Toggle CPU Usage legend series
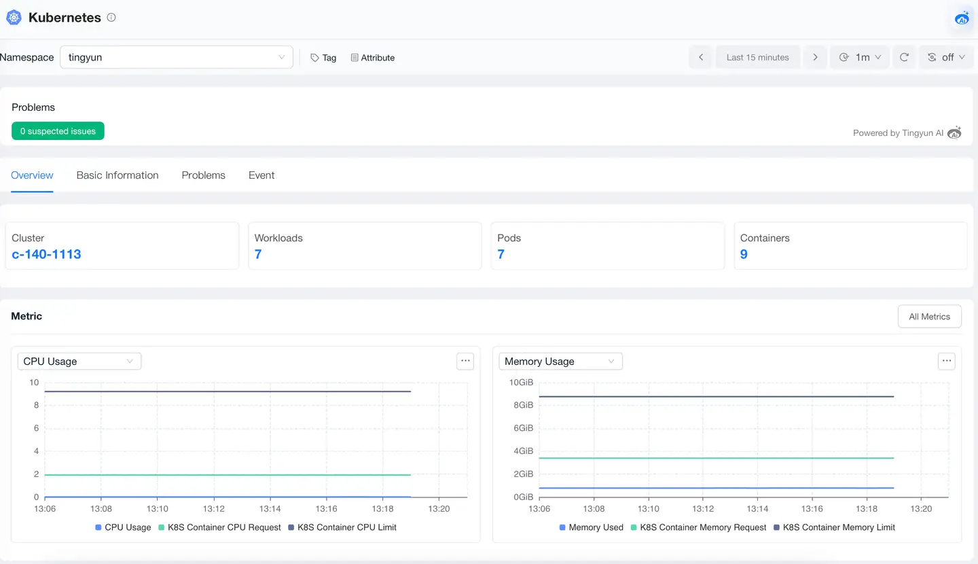This screenshot has height=564, width=978. tap(123, 527)
